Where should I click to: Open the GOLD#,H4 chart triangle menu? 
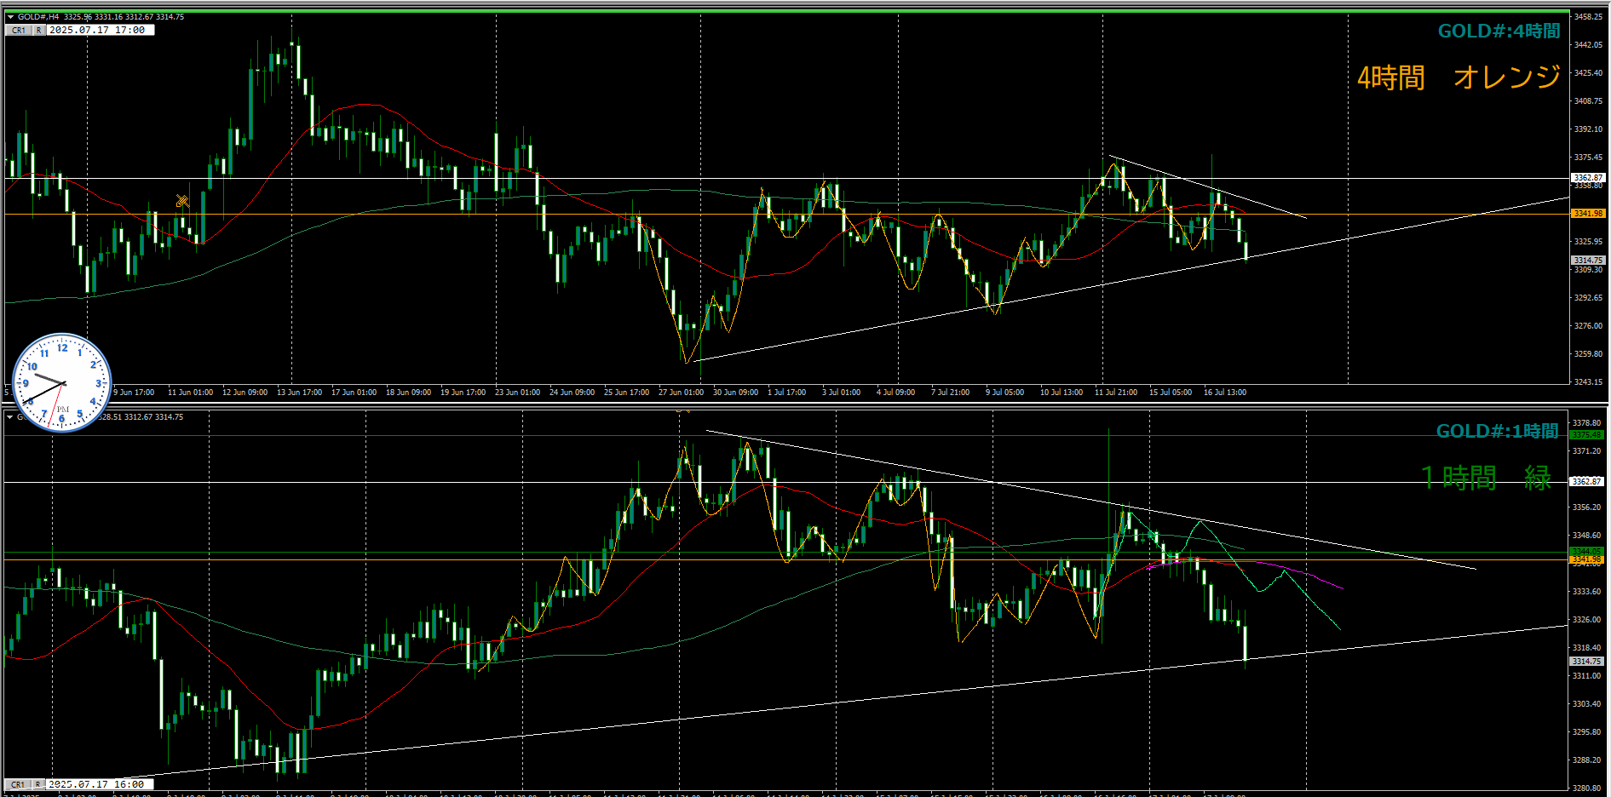point(10,17)
